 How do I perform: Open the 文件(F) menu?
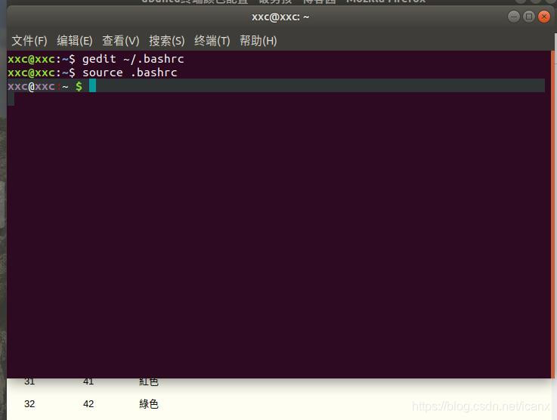coord(29,41)
